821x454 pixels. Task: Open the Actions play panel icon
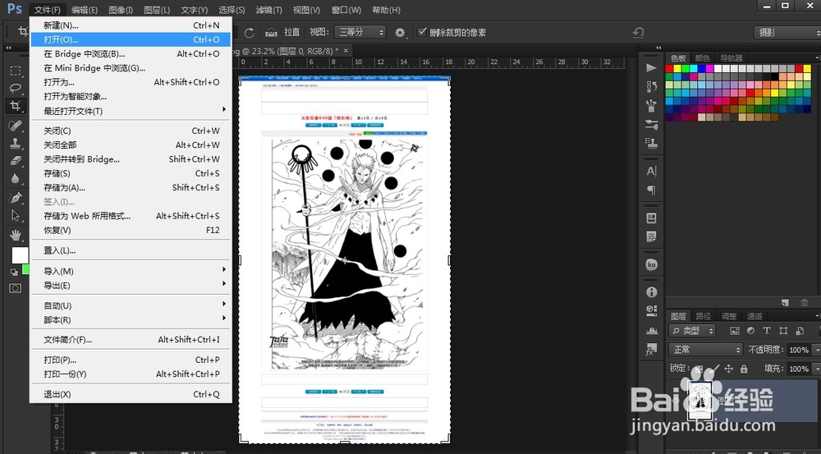click(x=651, y=68)
